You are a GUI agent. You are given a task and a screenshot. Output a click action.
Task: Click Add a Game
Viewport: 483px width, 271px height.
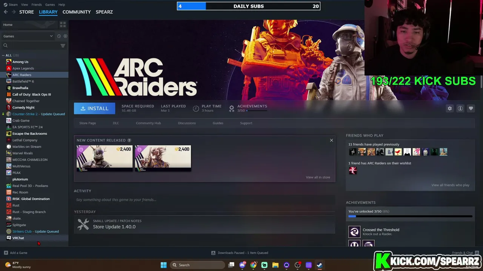[x=15, y=253]
